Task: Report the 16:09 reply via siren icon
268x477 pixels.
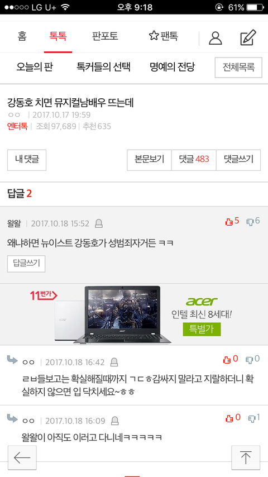Action: click(114, 421)
